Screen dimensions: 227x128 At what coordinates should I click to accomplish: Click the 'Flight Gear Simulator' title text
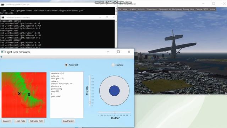(x=18, y=52)
